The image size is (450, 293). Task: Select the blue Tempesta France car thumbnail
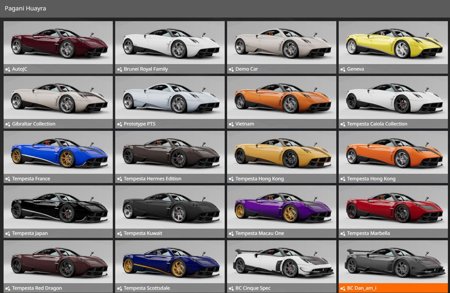[58, 152]
